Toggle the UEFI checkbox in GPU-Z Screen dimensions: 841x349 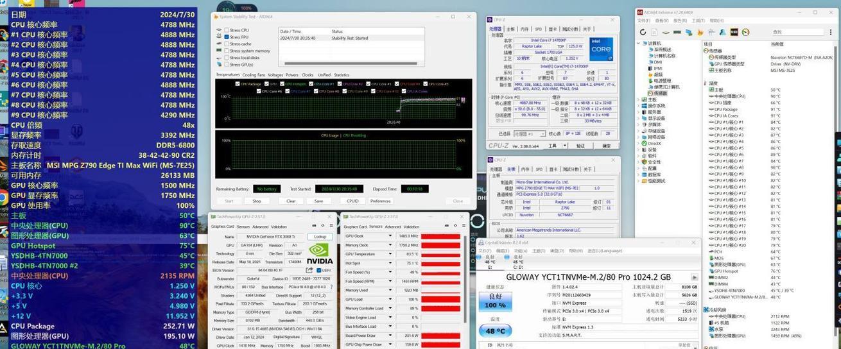pyautogui.click(x=319, y=270)
